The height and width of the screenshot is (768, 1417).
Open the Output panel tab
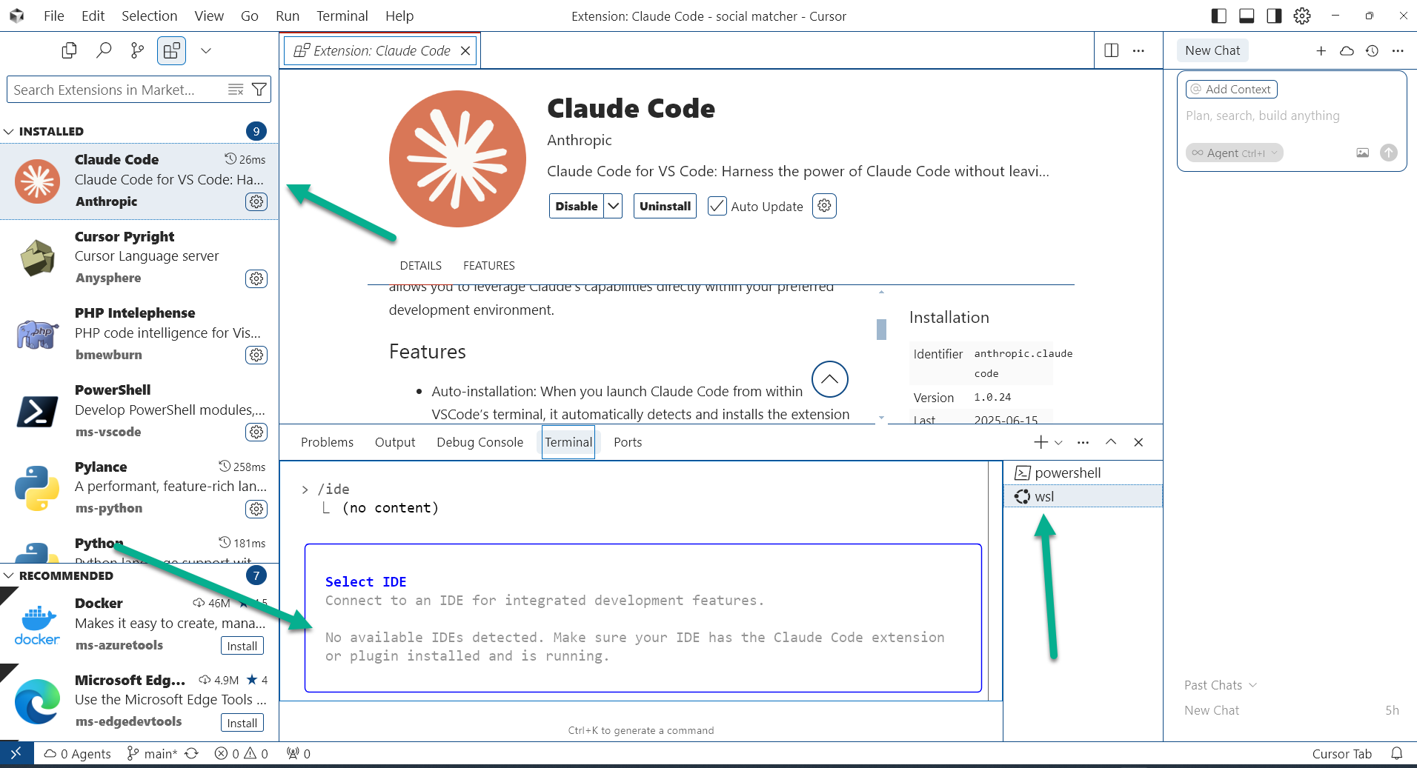pyautogui.click(x=395, y=442)
